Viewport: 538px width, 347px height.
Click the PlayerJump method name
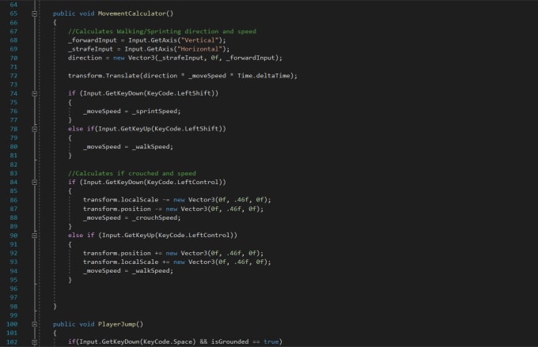pos(116,324)
